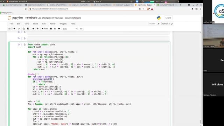Click the Brave shields lion icon
This screenshot has height=126, width=224.
click(x=148, y=9)
